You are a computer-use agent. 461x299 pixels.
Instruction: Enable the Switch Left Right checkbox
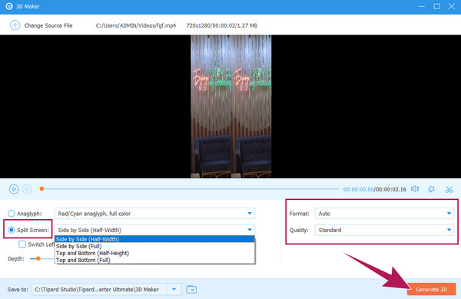pos(22,244)
